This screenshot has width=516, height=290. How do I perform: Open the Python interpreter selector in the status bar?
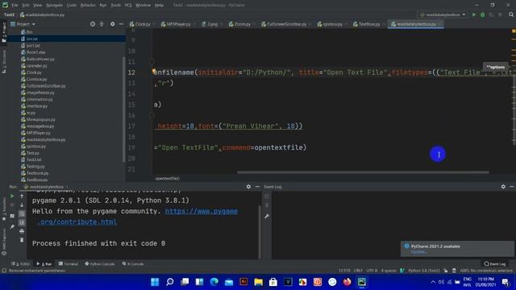pyautogui.click(x=424, y=271)
